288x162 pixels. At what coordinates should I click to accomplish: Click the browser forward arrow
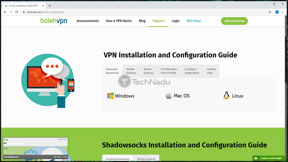[11, 12]
